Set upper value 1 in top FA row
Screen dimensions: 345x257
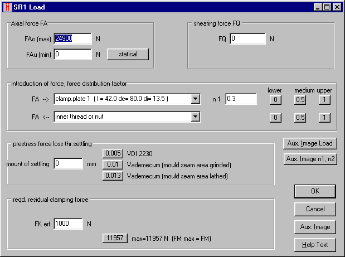tap(325, 100)
